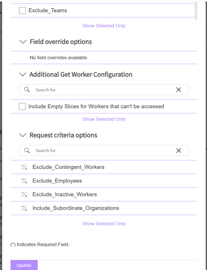Click the Request criteria options search magnifier
Viewport: 207px width, 270px height.
pos(27,150)
